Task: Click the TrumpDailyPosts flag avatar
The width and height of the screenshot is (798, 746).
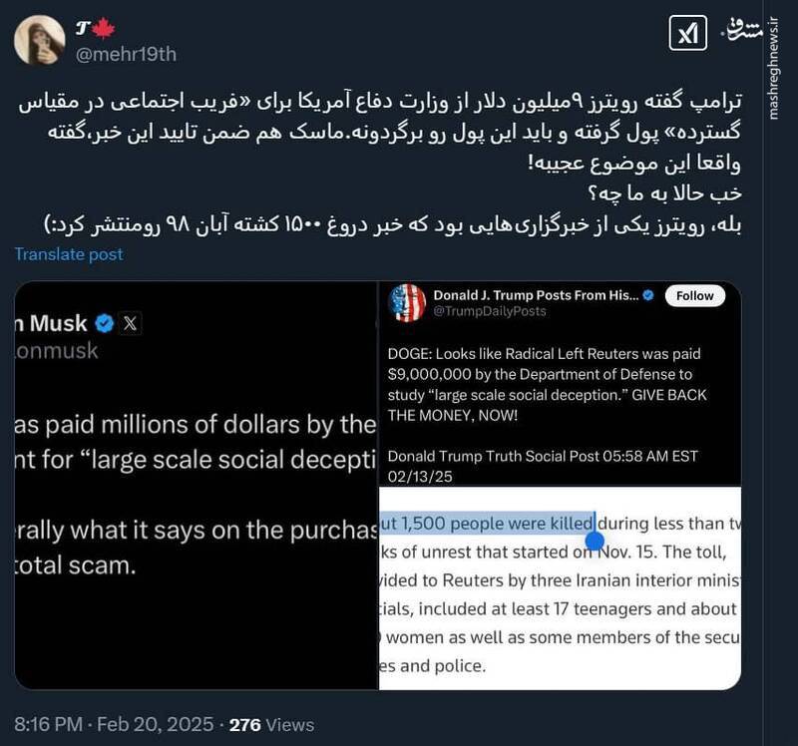Action: (x=408, y=303)
